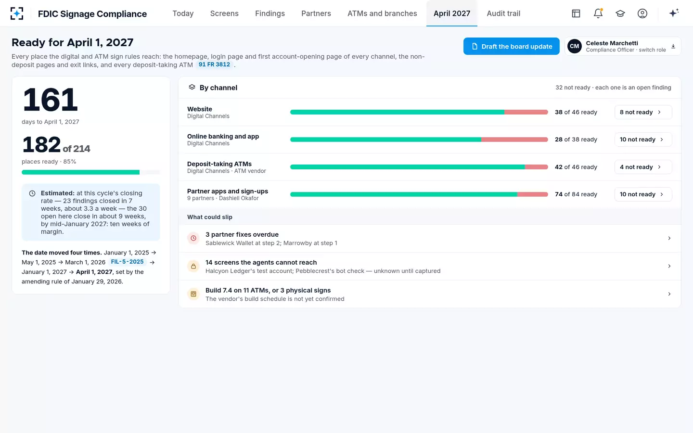Switch to the Today tab
The height and width of the screenshot is (433, 693).
pyautogui.click(x=183, y=13)
